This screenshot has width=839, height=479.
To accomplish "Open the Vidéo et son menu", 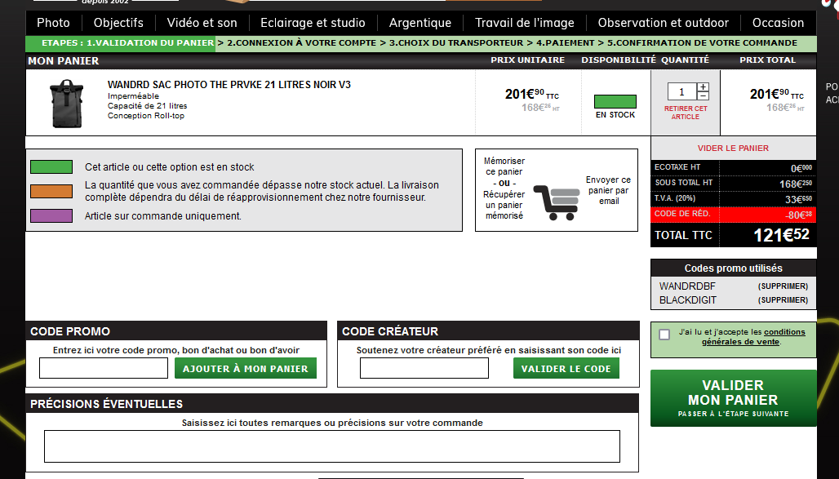I will (202, 23).
